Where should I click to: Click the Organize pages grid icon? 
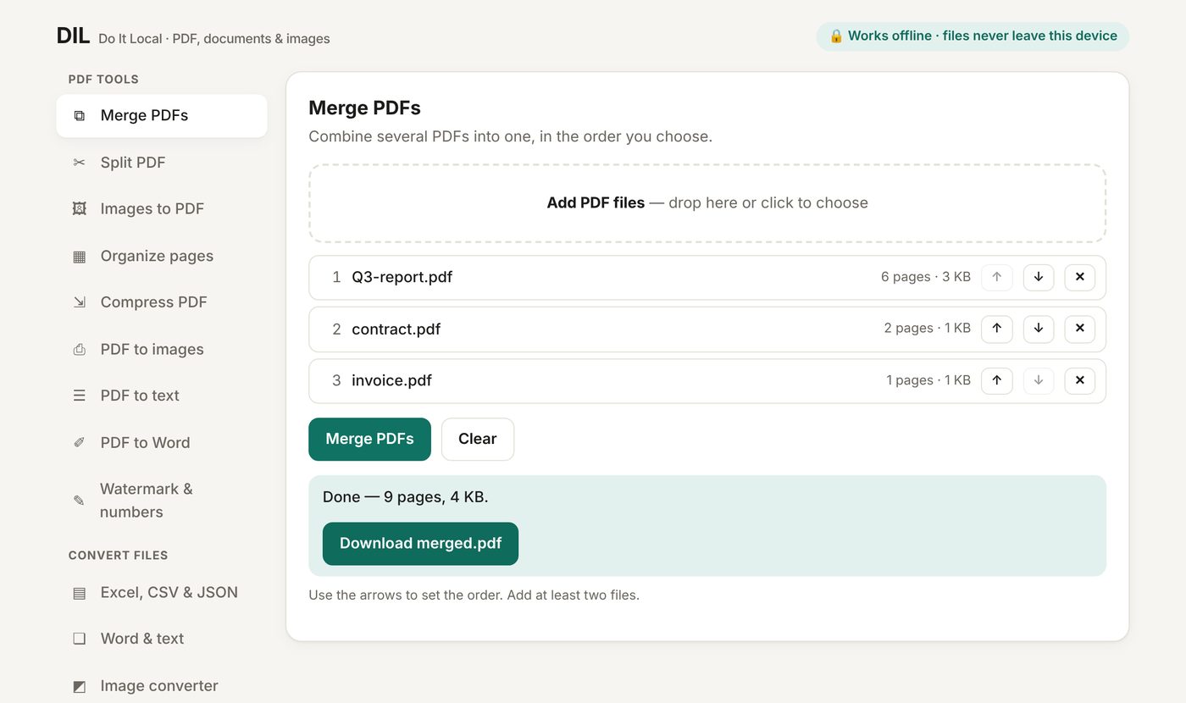(80, 256)
